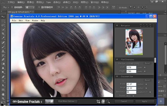Collapse the Navigator panel
The height and width of the screenshot is (110, 167).
pos(117,26)
